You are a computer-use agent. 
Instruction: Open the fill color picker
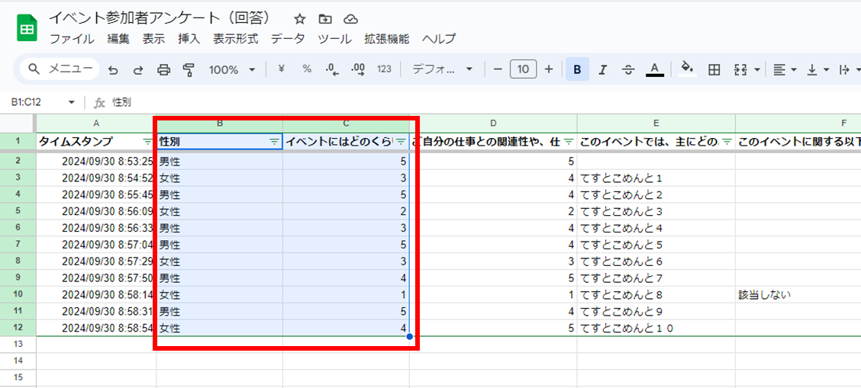687,69
